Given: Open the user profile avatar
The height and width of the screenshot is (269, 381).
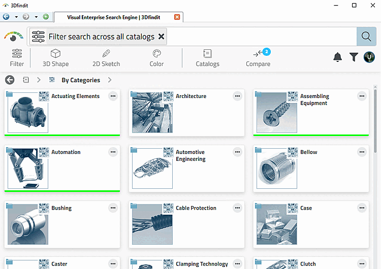Looking at the screenshot, I should (x=369, y=57).
